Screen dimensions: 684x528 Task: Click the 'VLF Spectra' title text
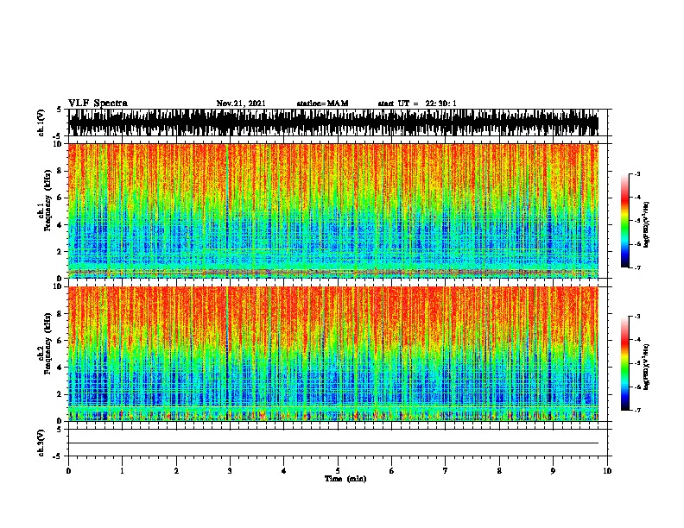[x=98, y=104]
